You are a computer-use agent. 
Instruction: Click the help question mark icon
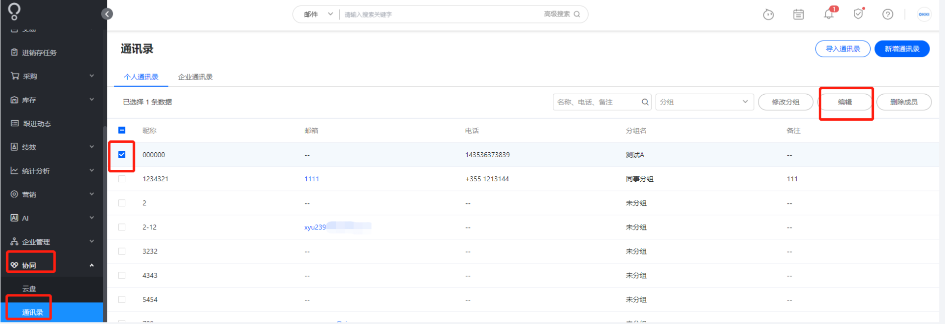(x=888, y=15)
